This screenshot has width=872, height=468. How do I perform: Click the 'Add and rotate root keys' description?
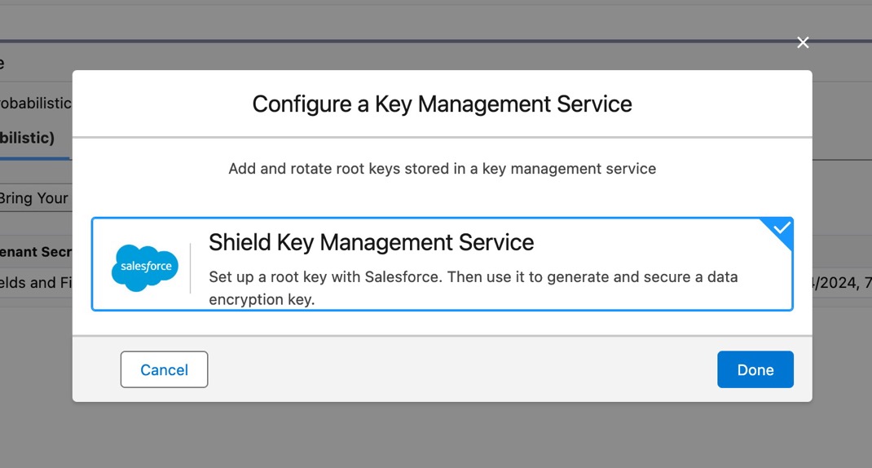(x=443, y=169)
